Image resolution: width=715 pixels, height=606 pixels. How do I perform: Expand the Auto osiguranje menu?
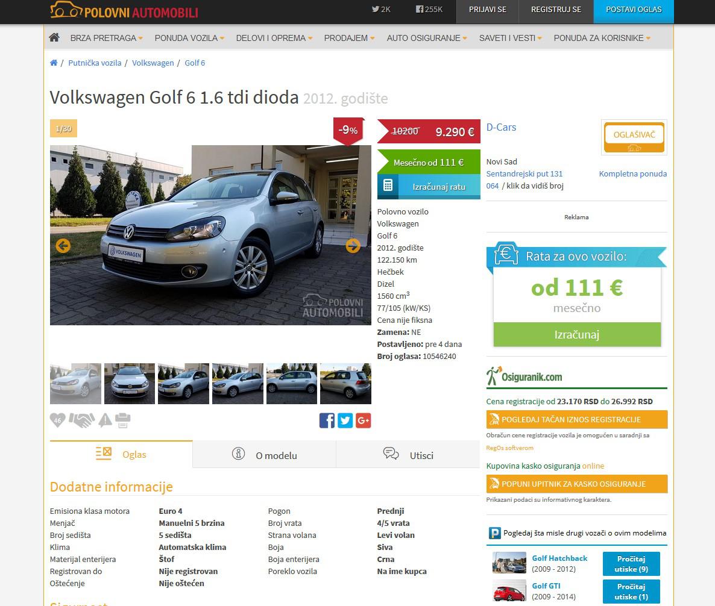[427, 38]
